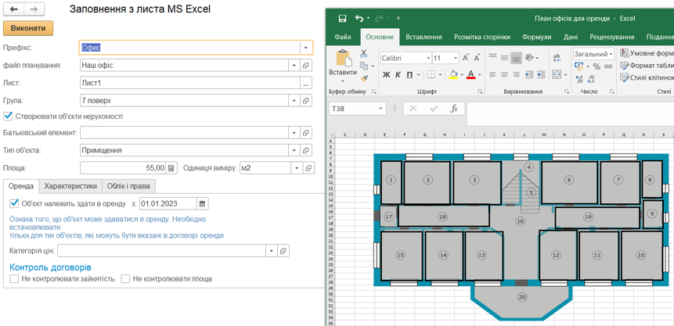The height and width of the screenshot is (326, 674).
Task: Click the Виконати button
Action: pos(28,28)
